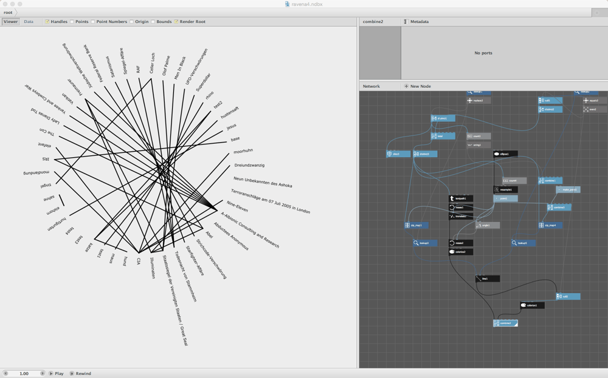Click the 'mondlandung' label in viewer
Image resolution: width=608 pixels, height=378 pixels.
36,172
